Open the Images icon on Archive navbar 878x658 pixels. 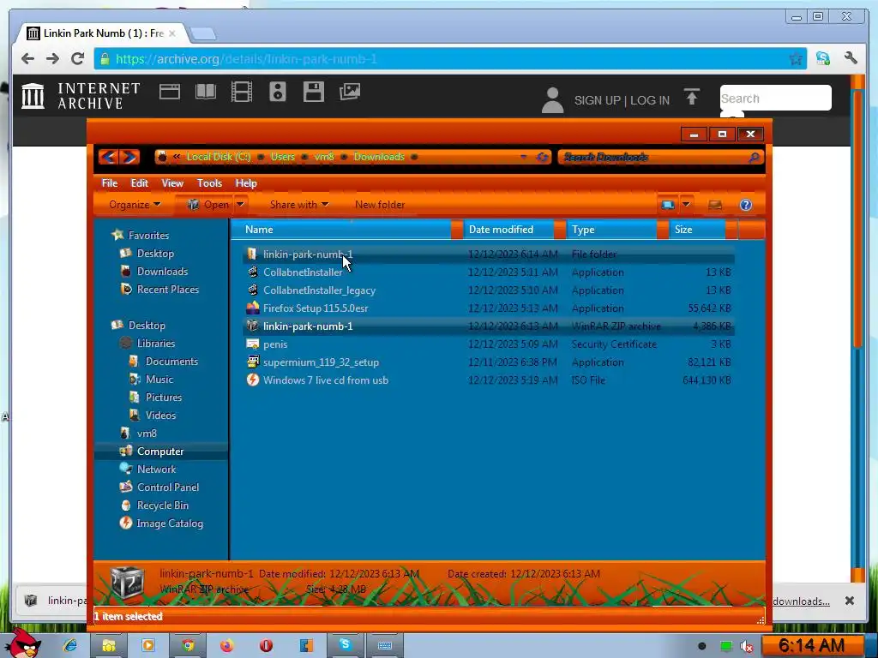tap(350, 92)
